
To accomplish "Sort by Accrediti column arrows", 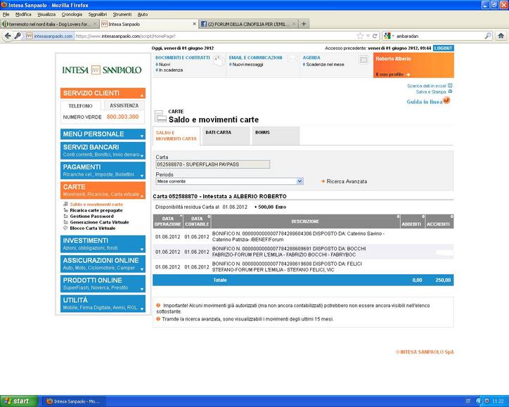I will [451, 217].
